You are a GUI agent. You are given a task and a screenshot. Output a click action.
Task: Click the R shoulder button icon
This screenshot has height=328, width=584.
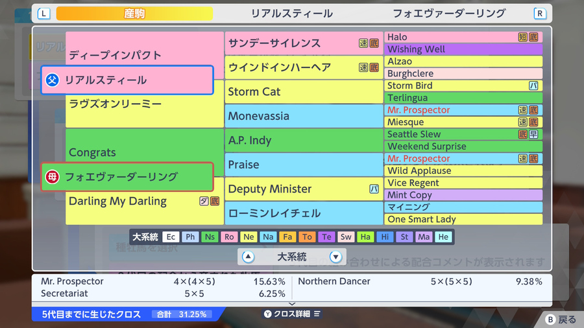[x=540, y=14]
